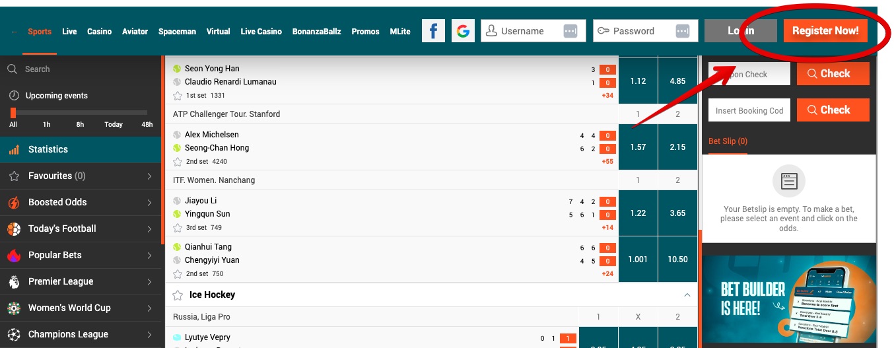Viewport: 894px width, 348px height.
Task: Favourite the Seon Yong Han match star
Action: tap(177, 96)
